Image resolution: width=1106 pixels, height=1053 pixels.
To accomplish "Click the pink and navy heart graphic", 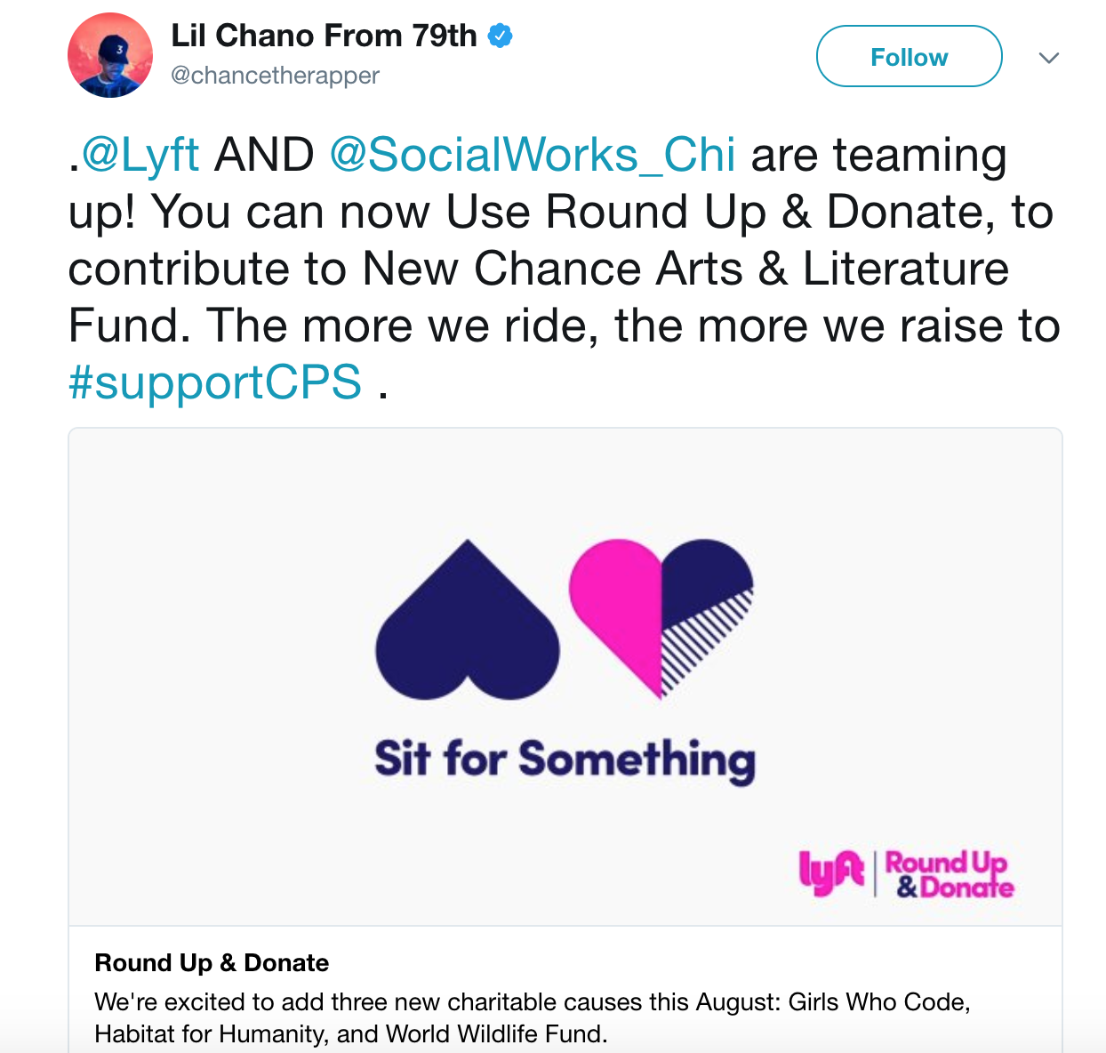I will (661, 618).
